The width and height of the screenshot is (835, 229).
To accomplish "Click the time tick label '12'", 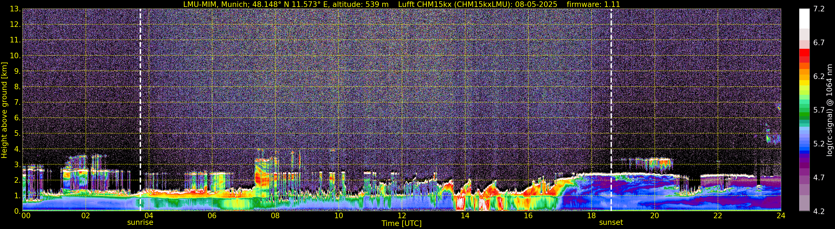I will click(x=402, y=216).
